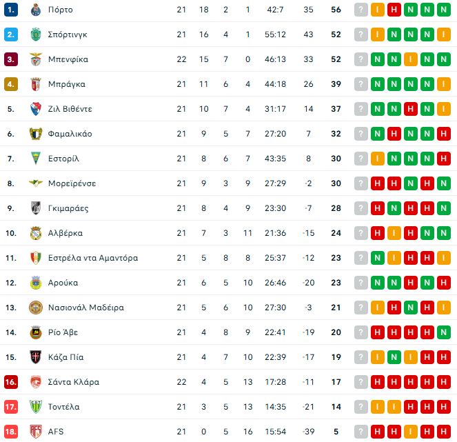457x442 pixels.
Task: Click the Σπόρτινγκ team logo
Action: click(x=36, y=34)
